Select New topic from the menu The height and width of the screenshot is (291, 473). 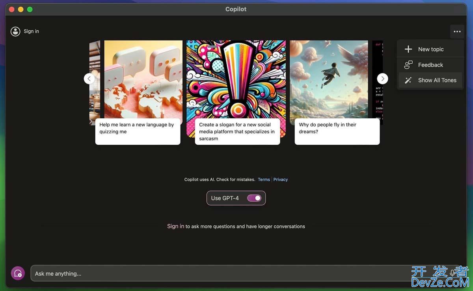tap(430, 49)
